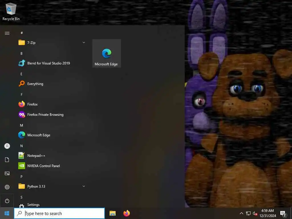
Task: Click the 'N' letter group header
Action: click(21, 146)
